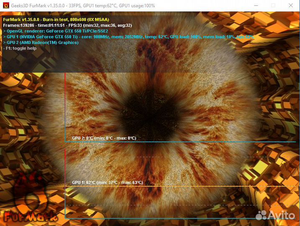
Task: Click the Frames and FPS statistics line
Action: [x=67, y=25]
